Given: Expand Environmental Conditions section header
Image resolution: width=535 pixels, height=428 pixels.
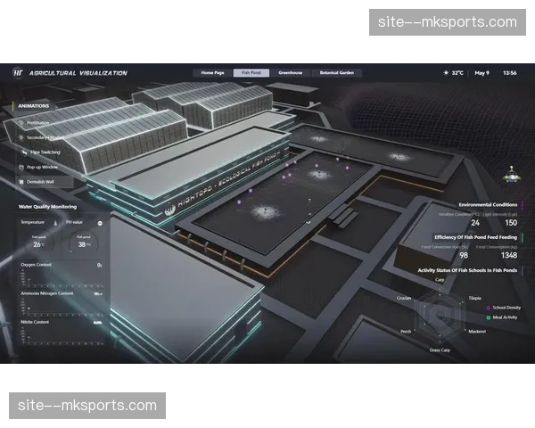Looking at the screenshot, I should (487, 204).
